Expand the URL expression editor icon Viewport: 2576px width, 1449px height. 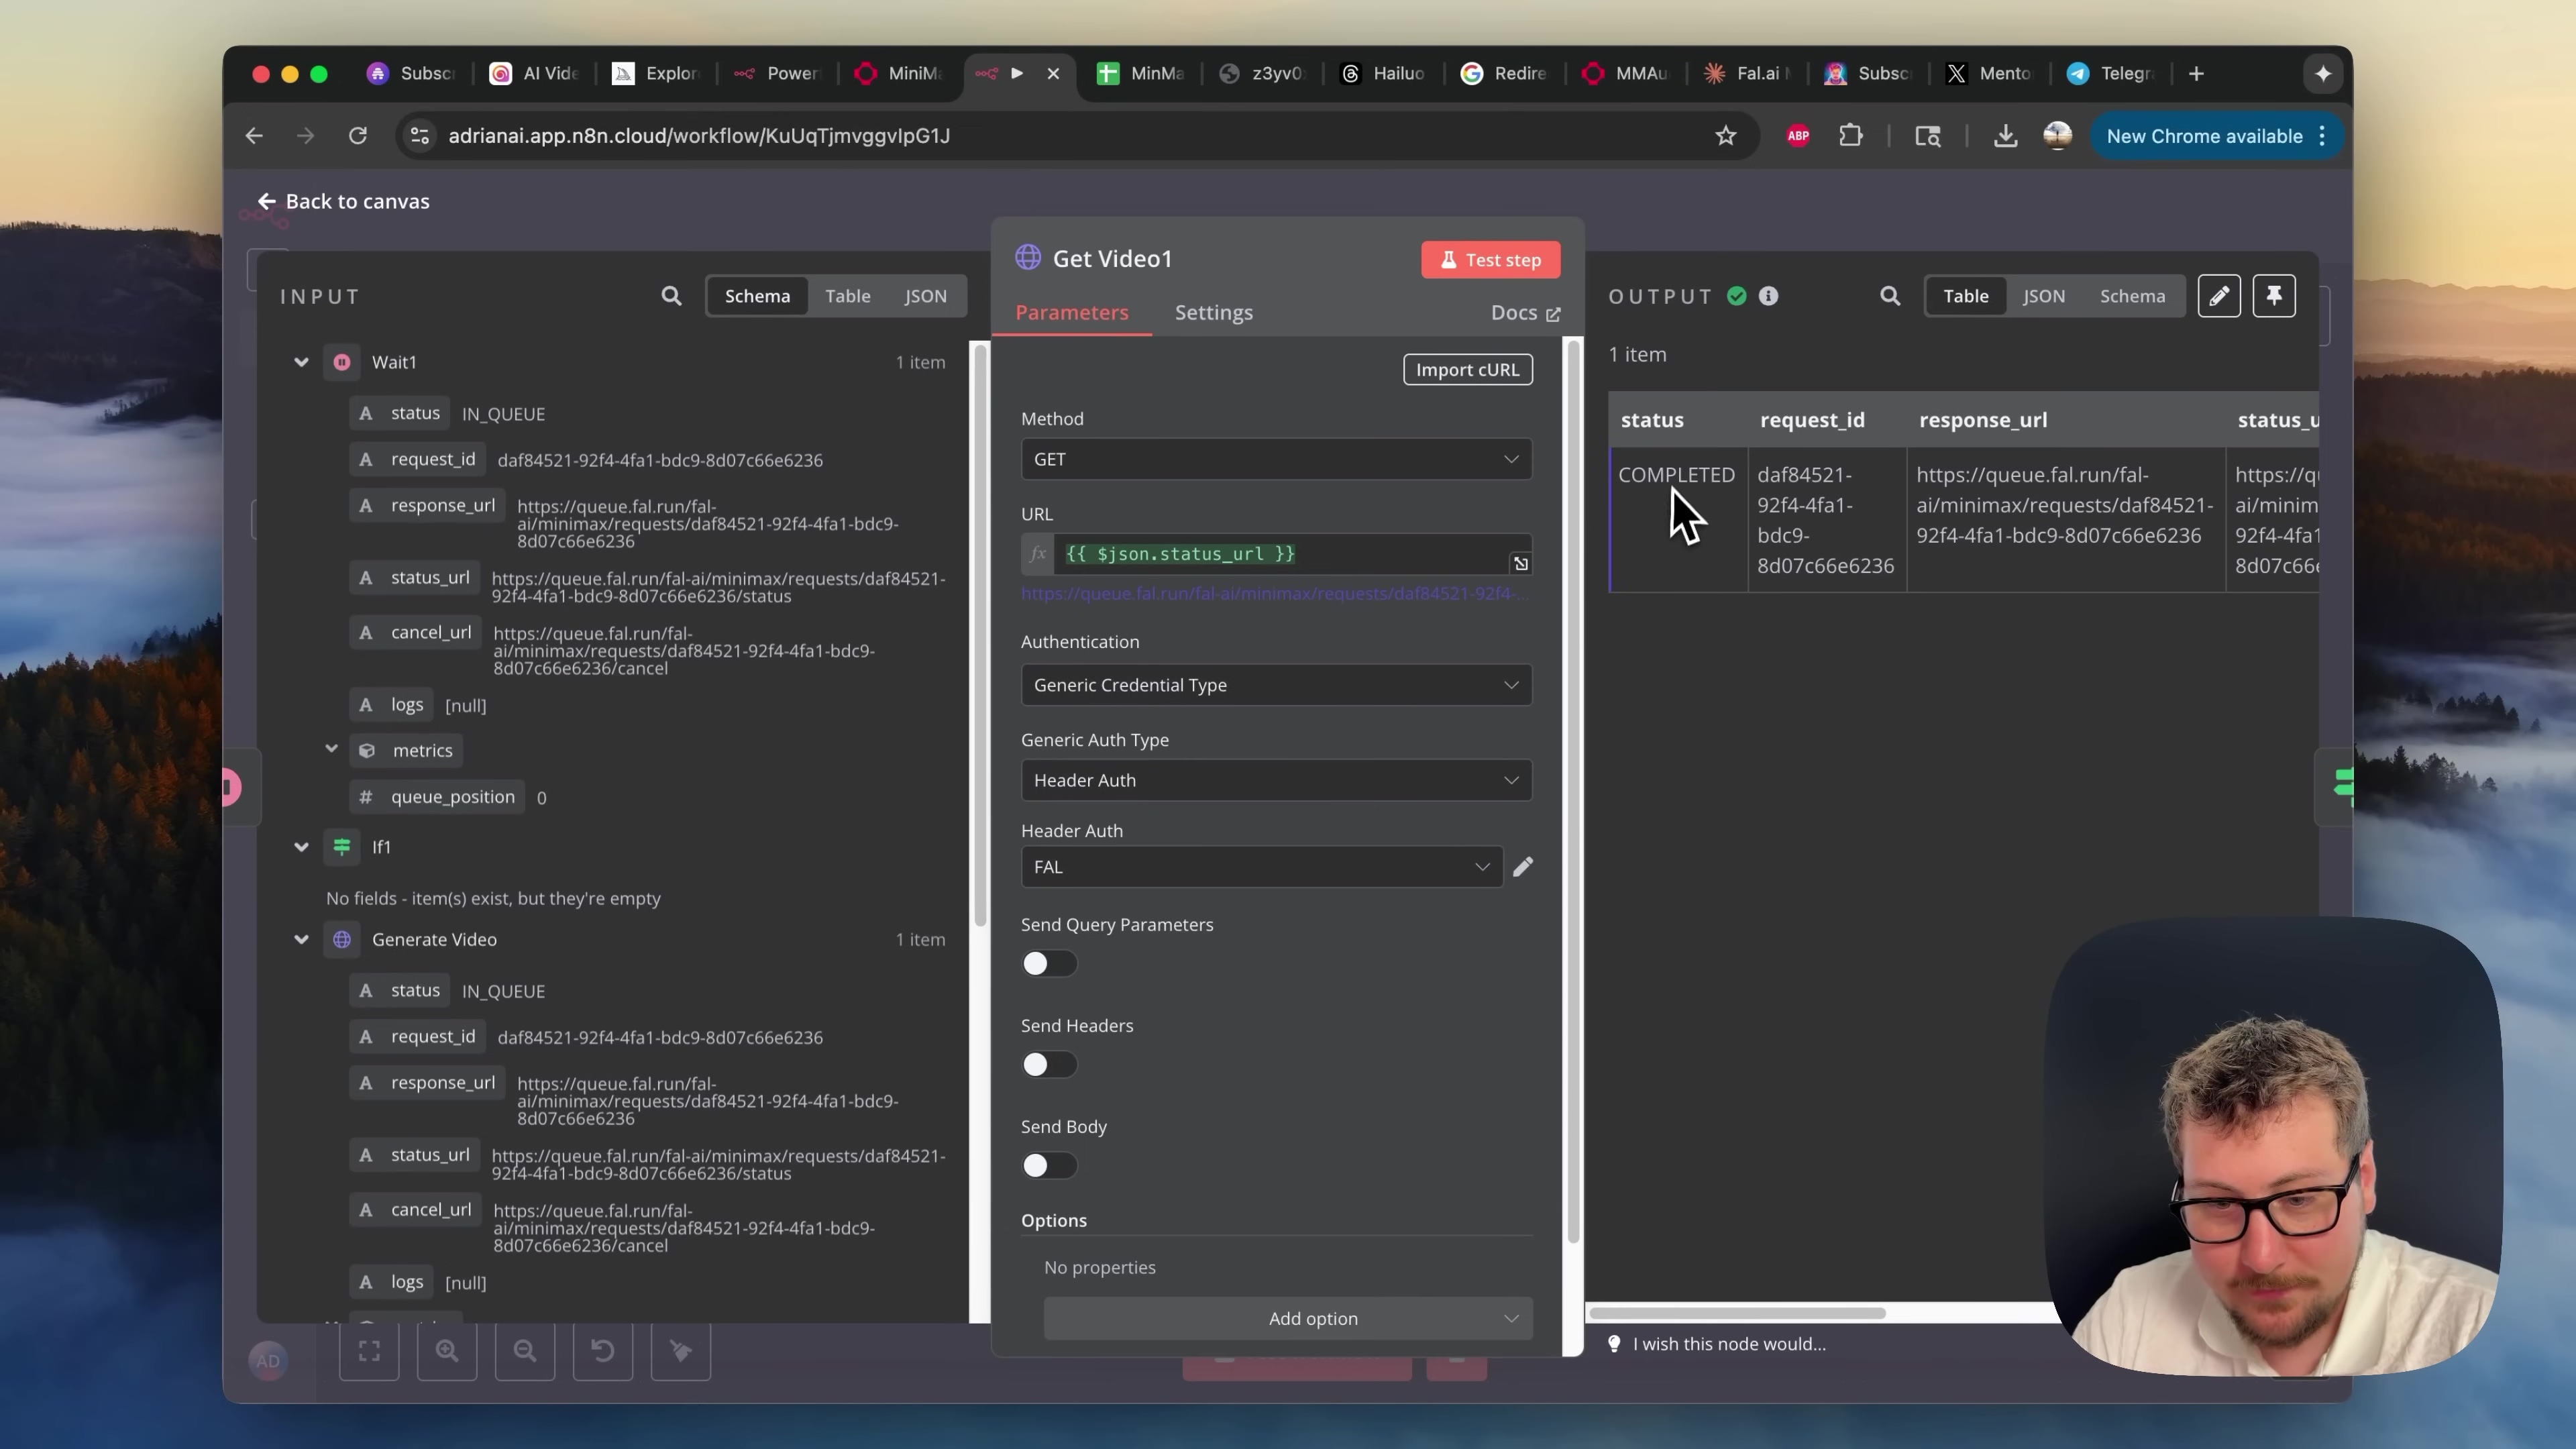click(1520, 564)
